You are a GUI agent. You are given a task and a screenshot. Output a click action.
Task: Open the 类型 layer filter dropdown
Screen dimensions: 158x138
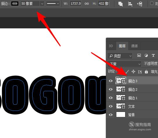120,56
